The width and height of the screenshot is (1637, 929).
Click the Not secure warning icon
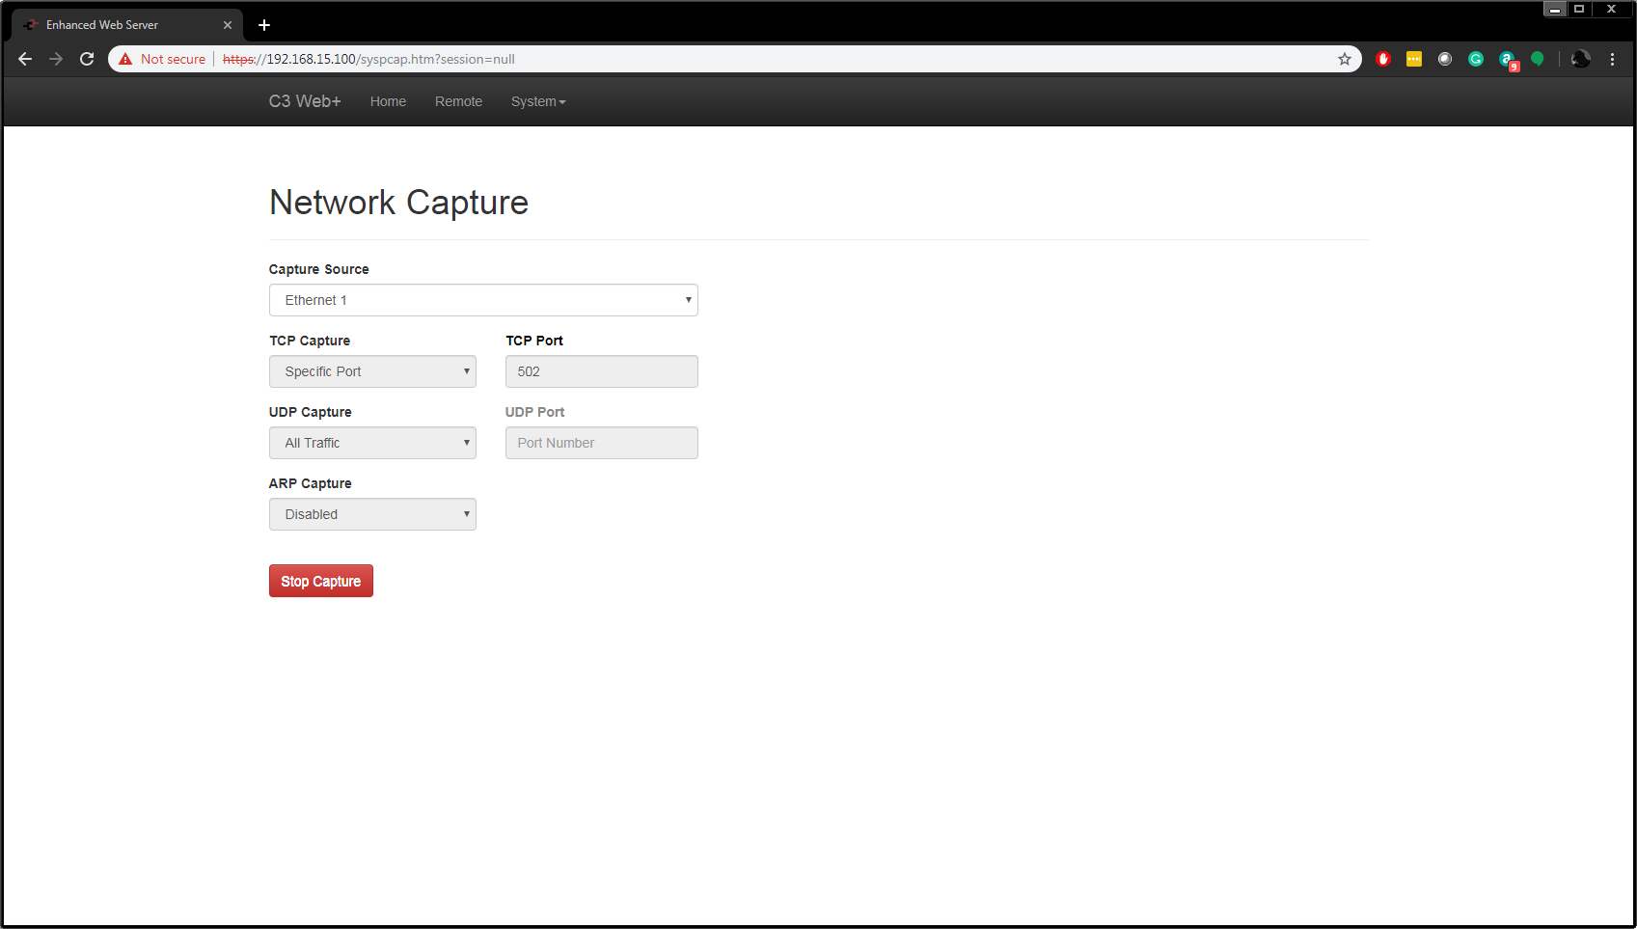coord(125,59)
